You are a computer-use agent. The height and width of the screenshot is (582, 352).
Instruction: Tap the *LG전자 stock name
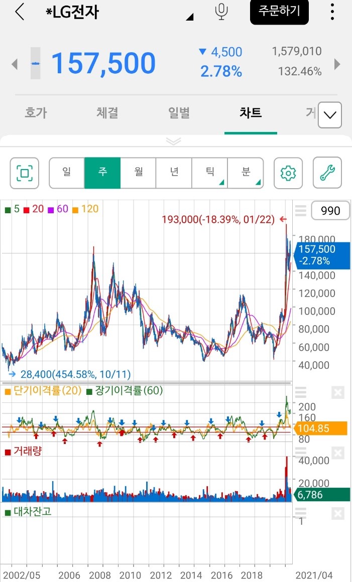(72, 13)
